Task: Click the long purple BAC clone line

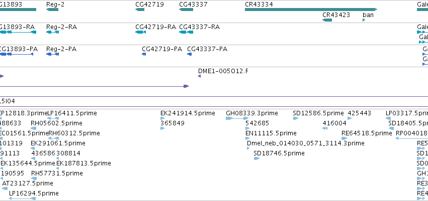Action: click(x=214, y=96)
